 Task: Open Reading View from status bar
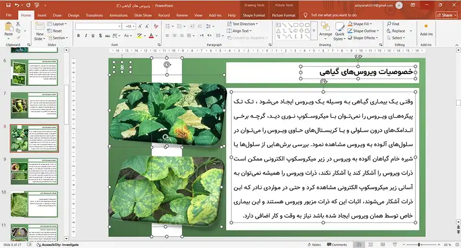pyautogui.click(x=383, y=245)
